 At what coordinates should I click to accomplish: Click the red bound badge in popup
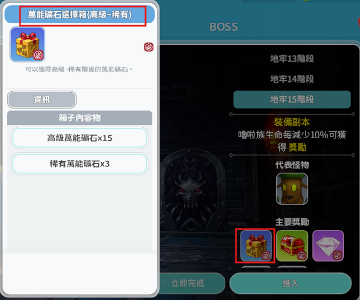149,47
